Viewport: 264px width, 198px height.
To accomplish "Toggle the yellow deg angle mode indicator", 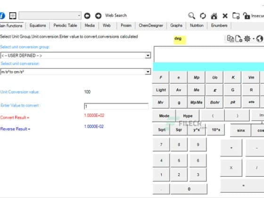I will pos(180,40).
